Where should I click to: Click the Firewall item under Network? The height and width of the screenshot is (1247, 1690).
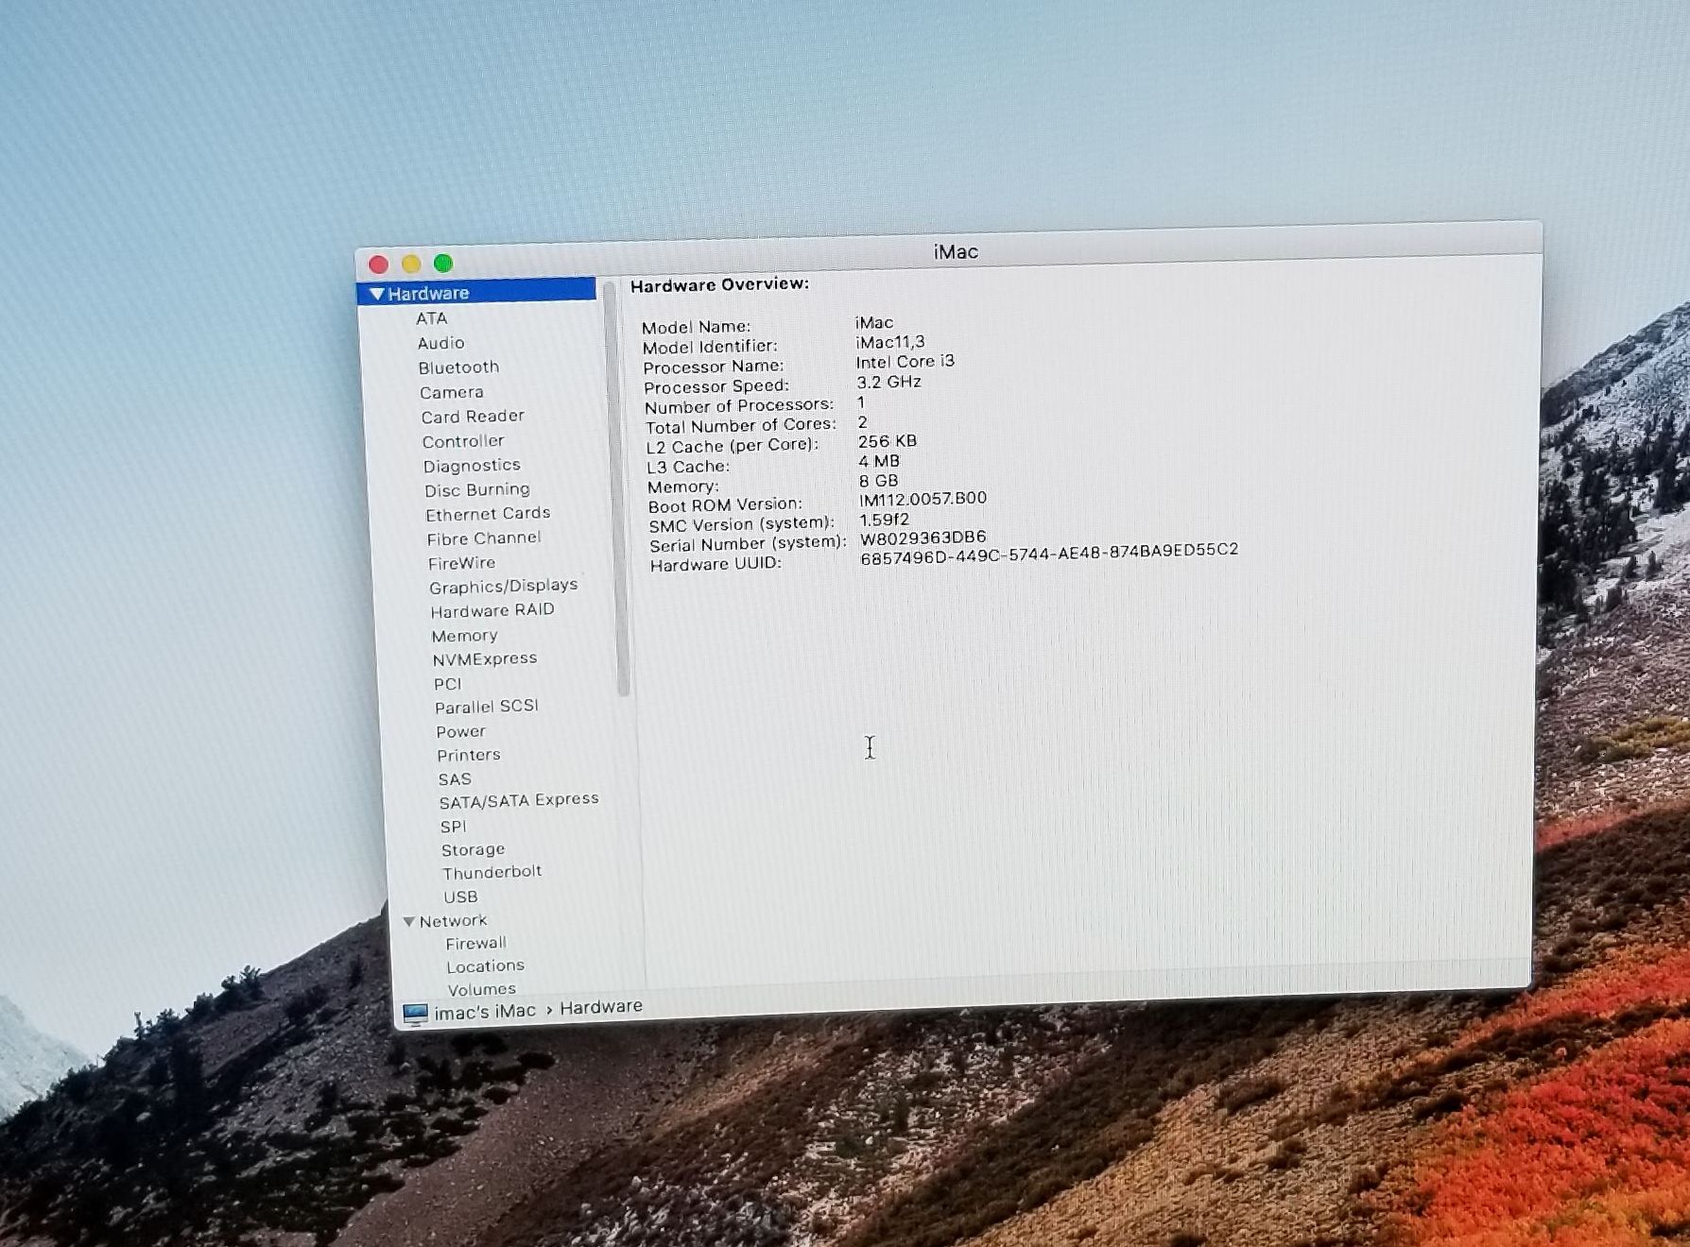[x=475, y=943]
